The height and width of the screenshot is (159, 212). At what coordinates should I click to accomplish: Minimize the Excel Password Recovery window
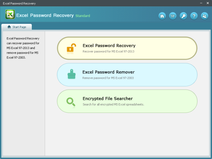[x=201, y=3]
